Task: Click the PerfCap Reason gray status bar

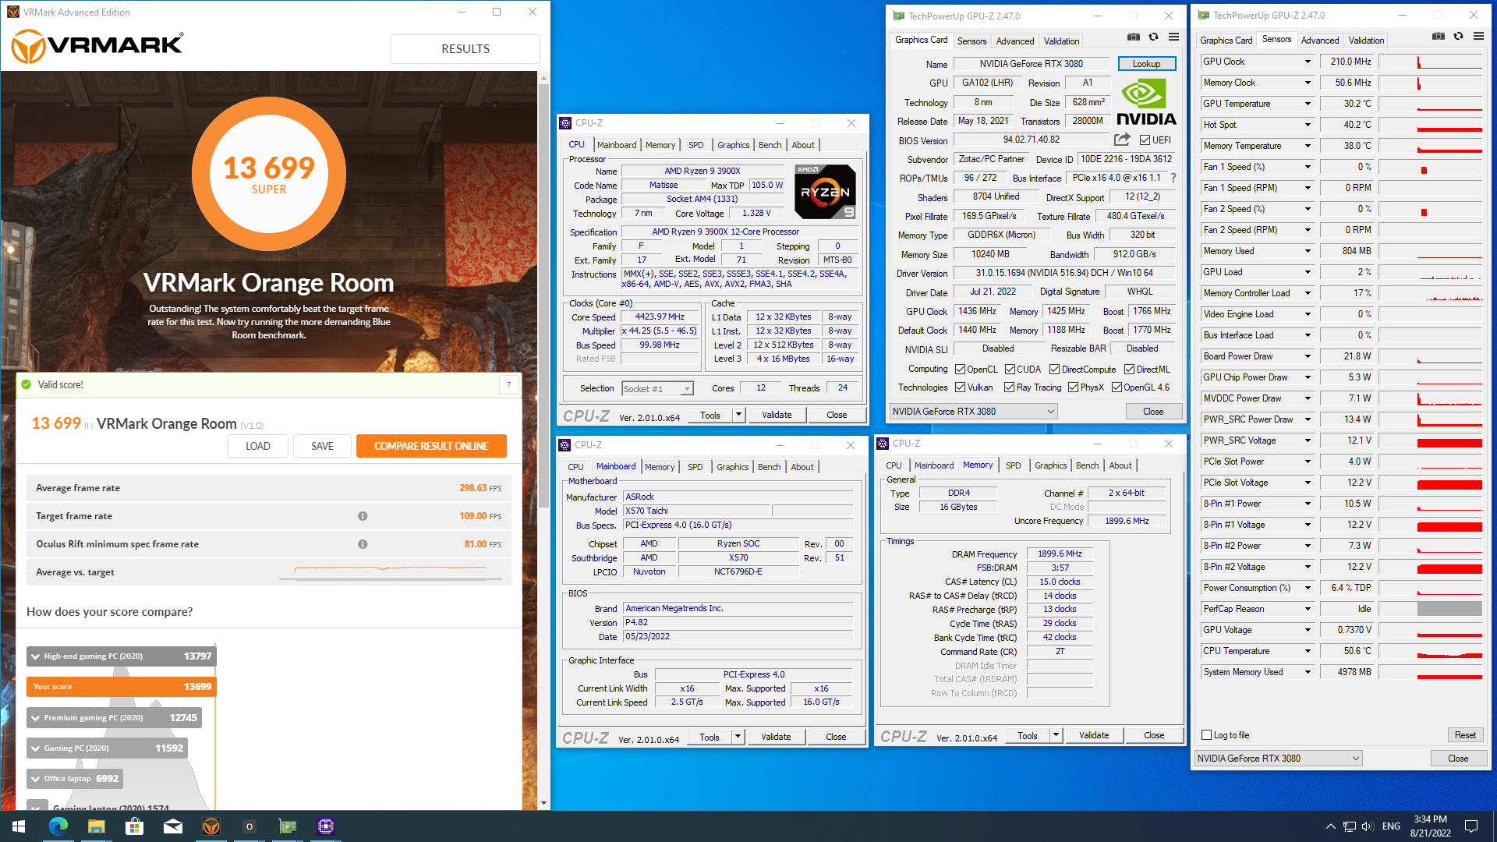Action: [x=1449, y=609]
